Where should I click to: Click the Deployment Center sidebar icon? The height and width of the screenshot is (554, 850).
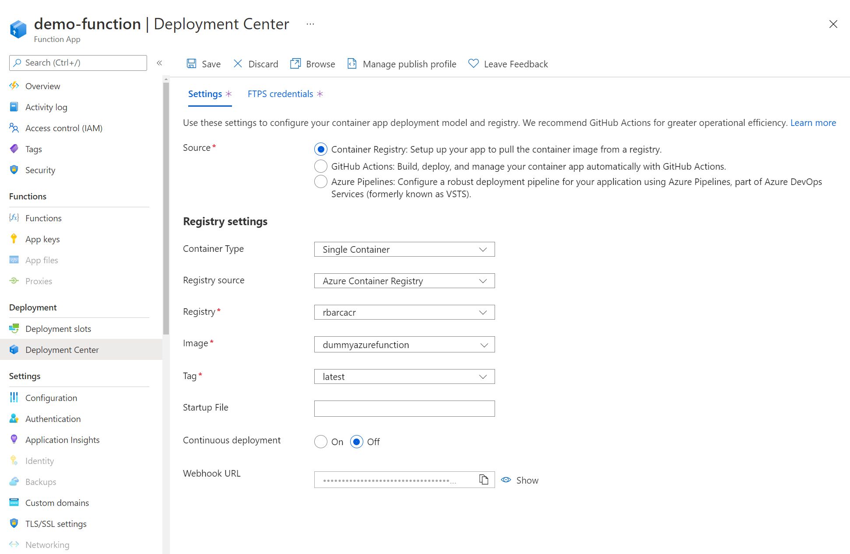point(14,349)
